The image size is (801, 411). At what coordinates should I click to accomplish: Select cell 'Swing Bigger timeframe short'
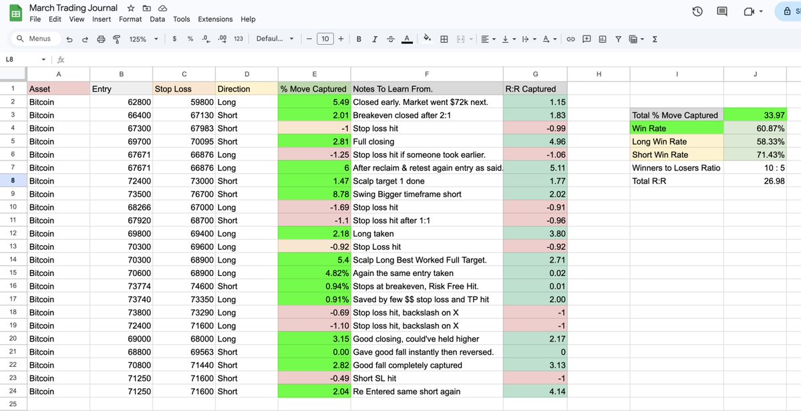point(427,194)
